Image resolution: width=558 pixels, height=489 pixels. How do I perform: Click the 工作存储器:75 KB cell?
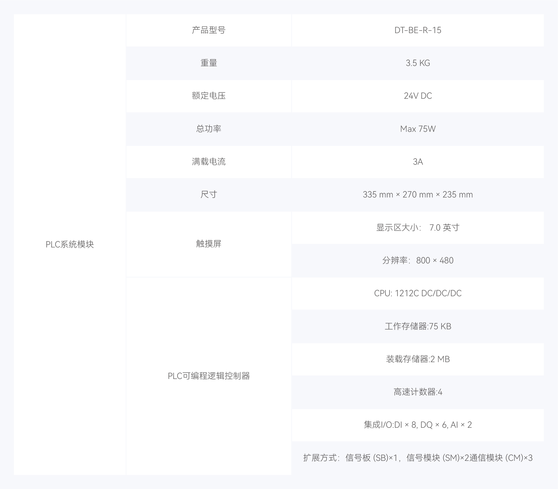coord(417,326)
